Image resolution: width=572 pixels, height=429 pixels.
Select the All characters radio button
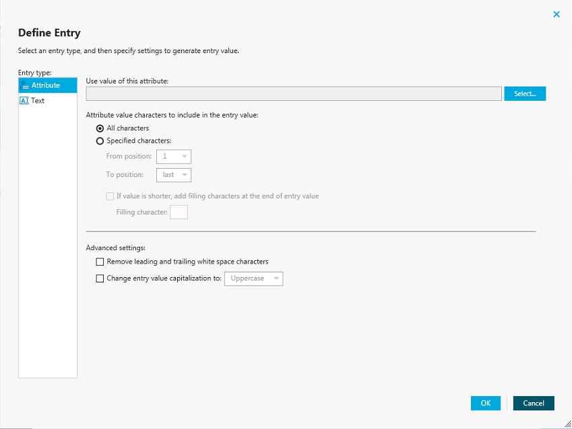tap(100, 128)
